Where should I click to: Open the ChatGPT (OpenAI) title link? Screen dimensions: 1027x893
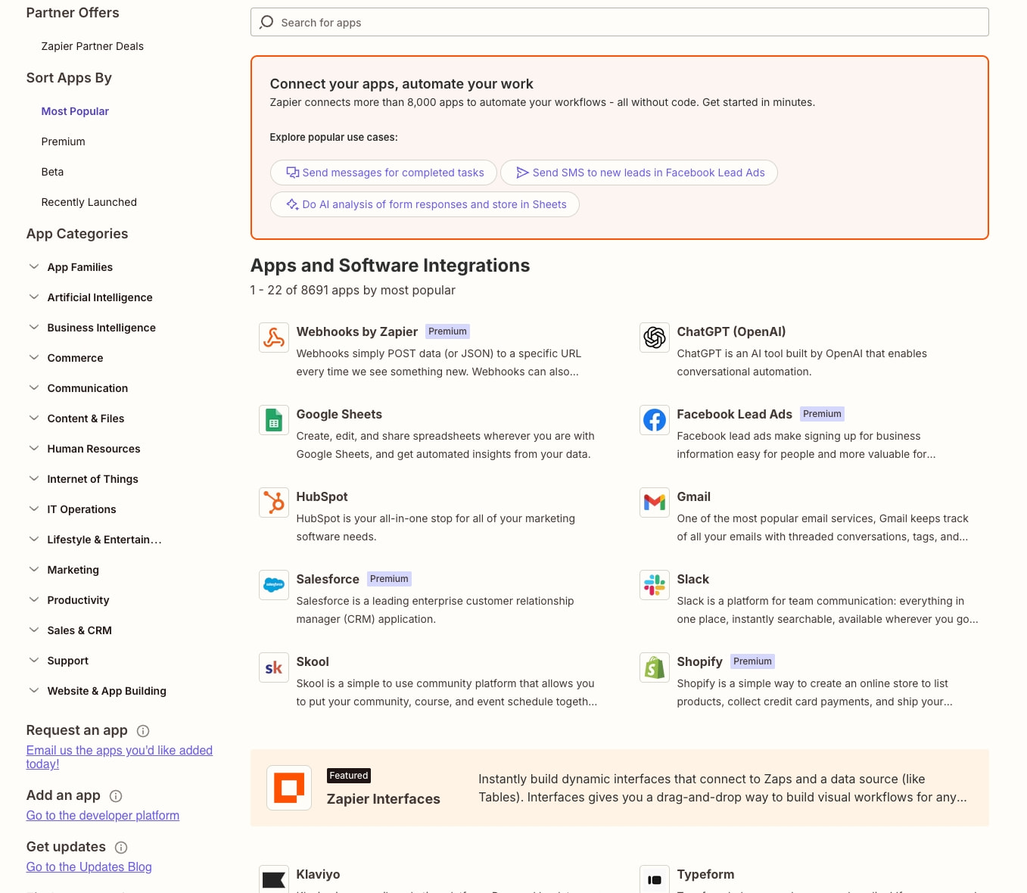(x=731, y=331)
